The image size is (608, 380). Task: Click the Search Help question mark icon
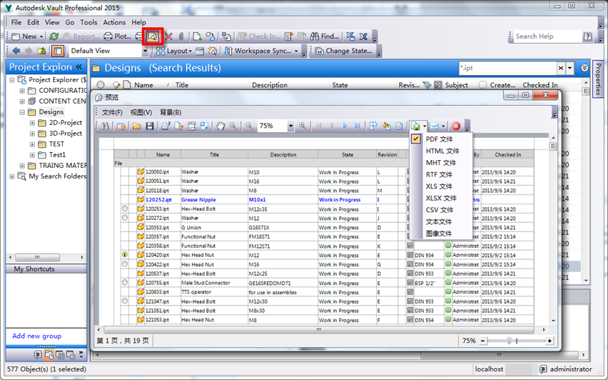(588, 36)
